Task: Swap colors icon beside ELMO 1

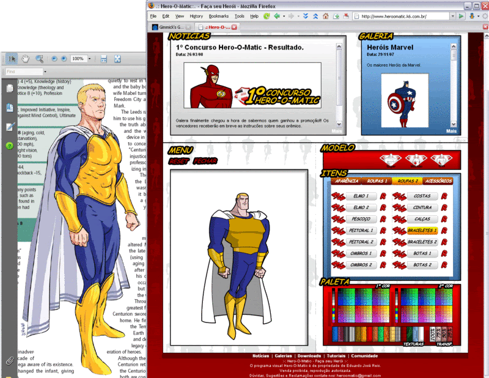Action: tap(338, 196)
